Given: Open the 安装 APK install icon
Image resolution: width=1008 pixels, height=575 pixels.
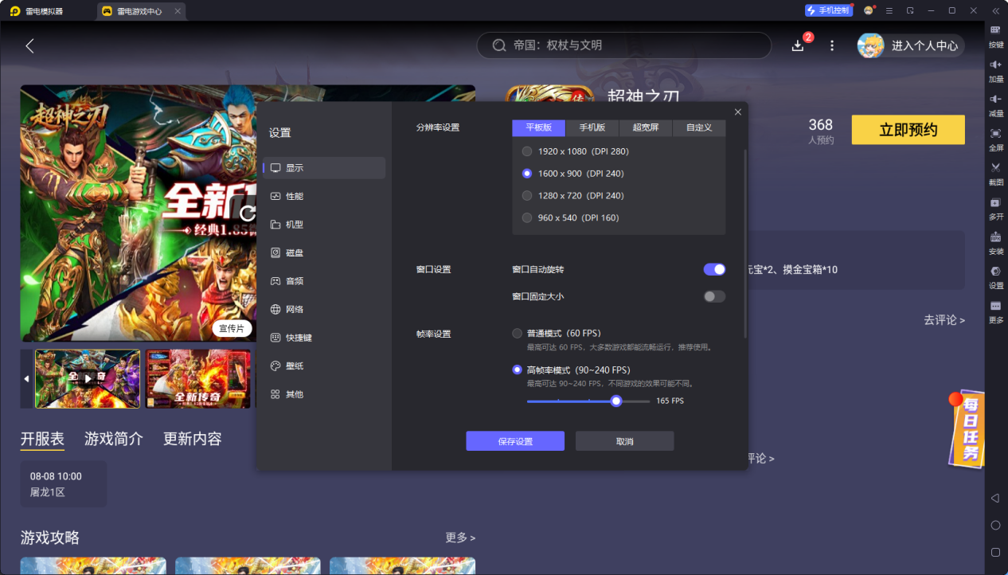Looking at the screenshot, I should [995, 243].
